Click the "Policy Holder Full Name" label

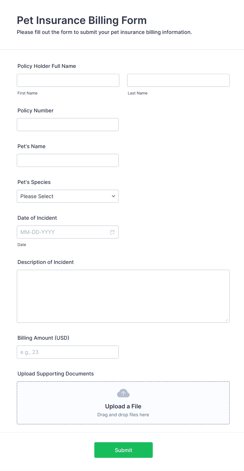47,66
